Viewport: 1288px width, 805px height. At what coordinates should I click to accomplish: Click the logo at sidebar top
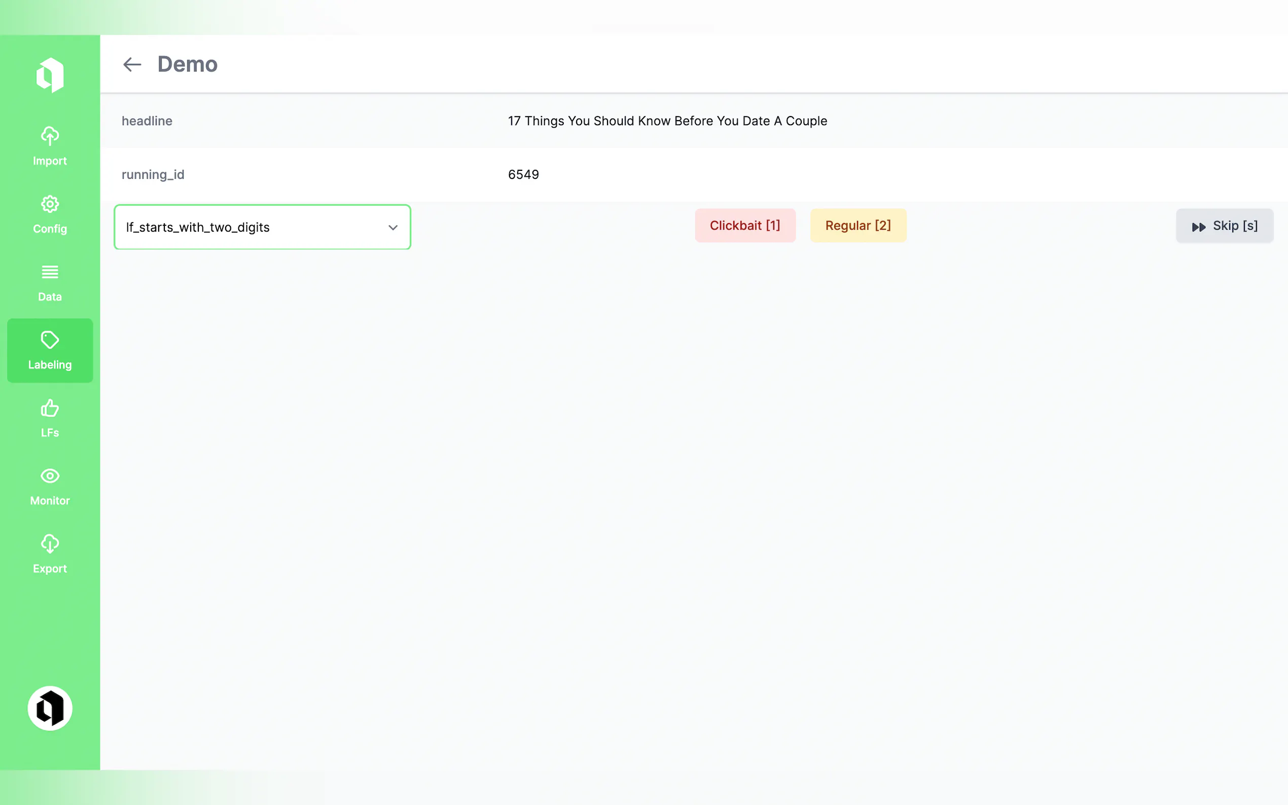[x=50, y=75]
